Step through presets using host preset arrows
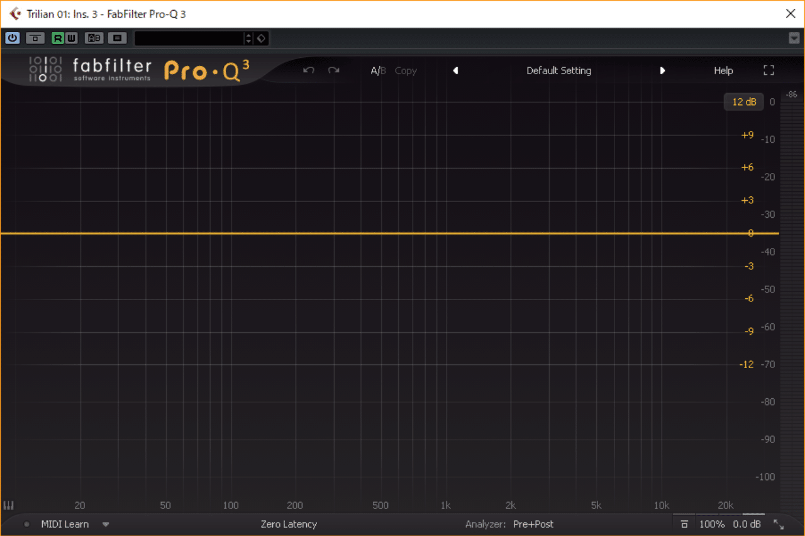Viewport: 805px width, 536px height. tap(248, 38)
